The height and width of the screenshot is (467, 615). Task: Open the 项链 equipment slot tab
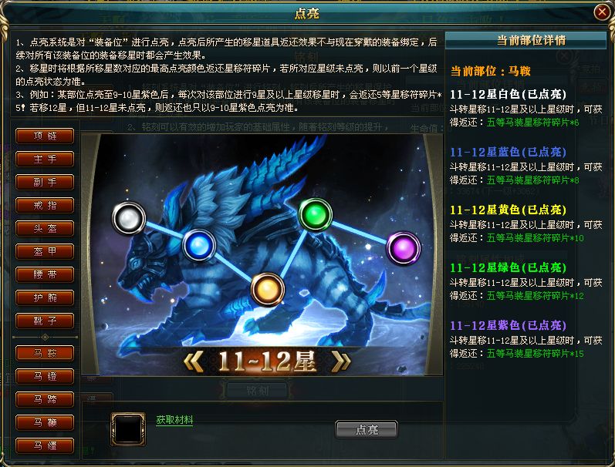45,136
